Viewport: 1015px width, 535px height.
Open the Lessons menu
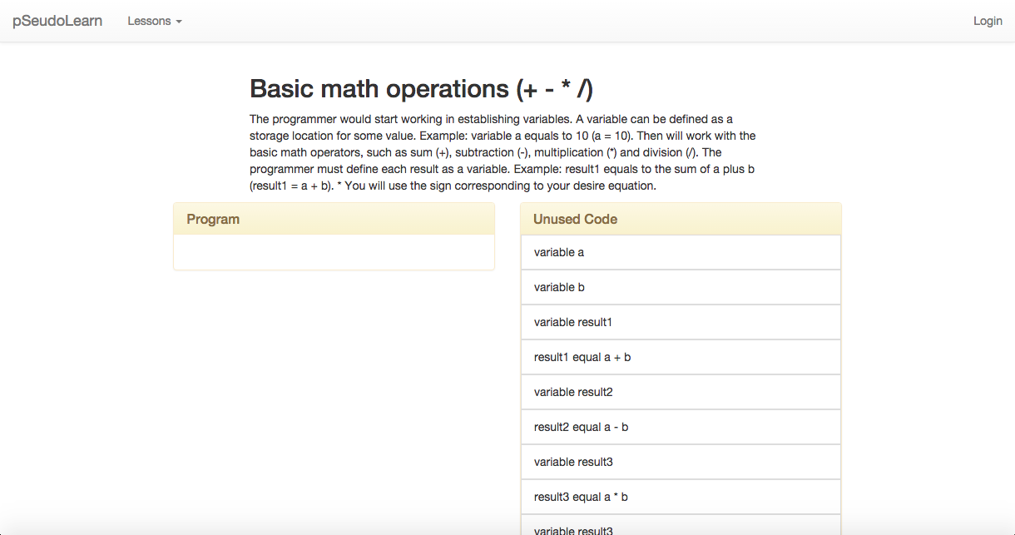(x=155, y=21)
